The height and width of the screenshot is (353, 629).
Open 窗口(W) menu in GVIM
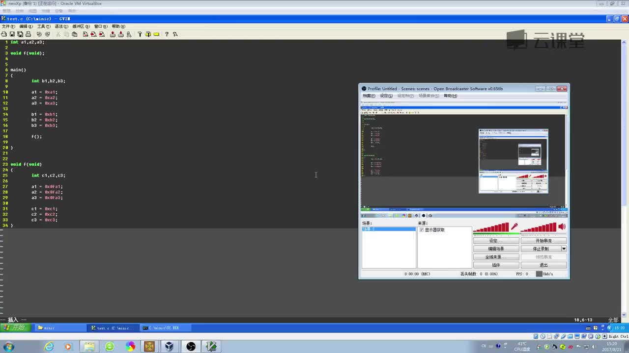click(101, 26)
